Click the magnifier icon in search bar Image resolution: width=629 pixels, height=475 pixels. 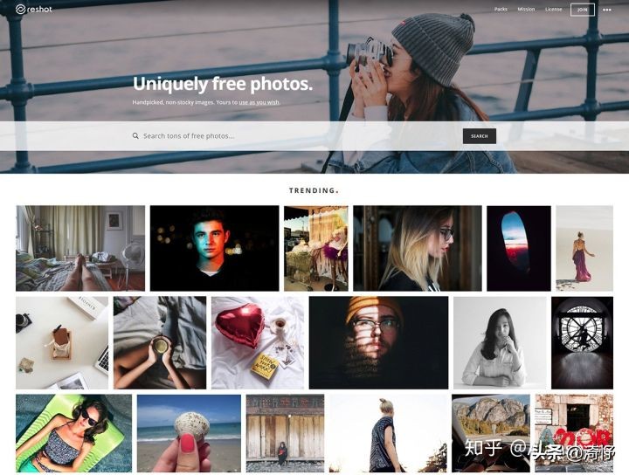click(x=135, y=136)
